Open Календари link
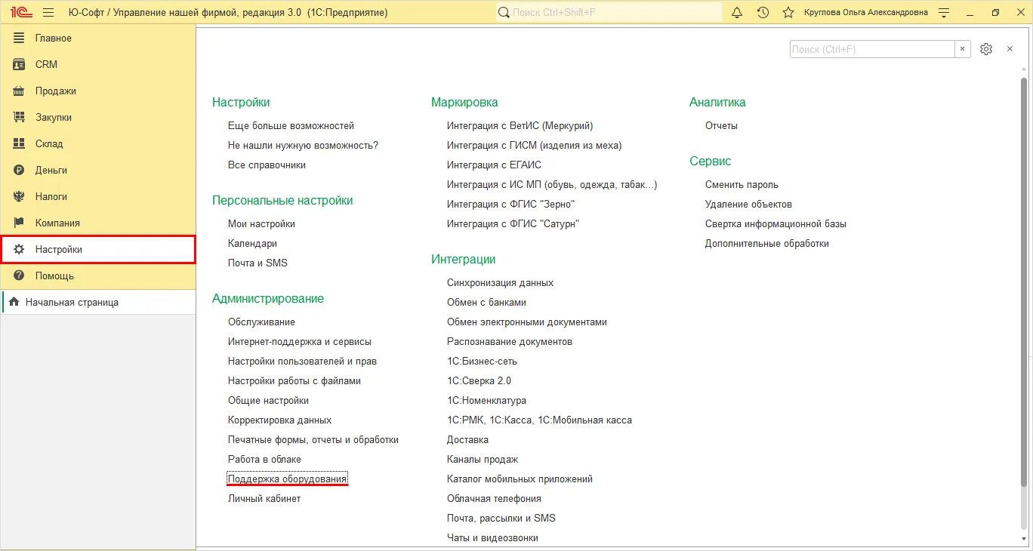The image size is (1033, 551). point(252,243)
